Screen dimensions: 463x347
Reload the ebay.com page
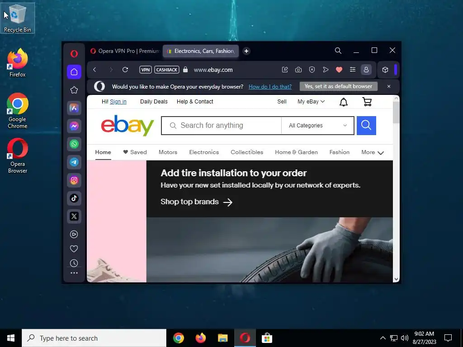click(125, 70)
